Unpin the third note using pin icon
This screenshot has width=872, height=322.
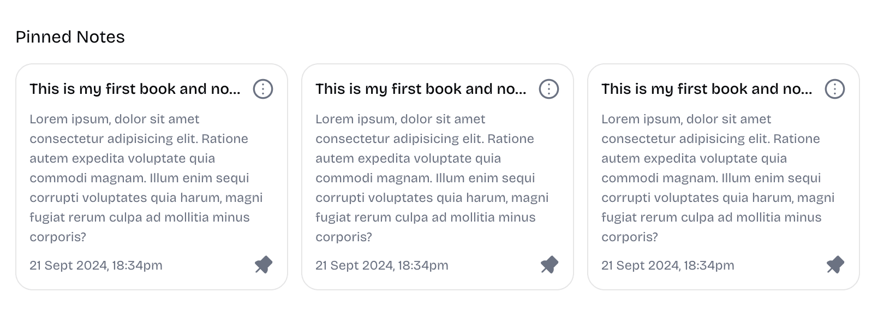pyautogui.click(x=835, y=265)
